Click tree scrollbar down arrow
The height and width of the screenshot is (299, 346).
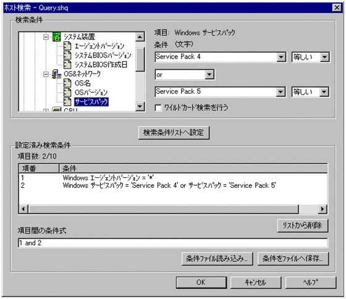[140, 106]
